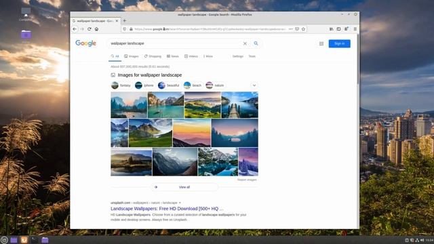Open the Firefox home page icon
Image resolution: width=434 pixels, height=244 pixels.
(96, 28)
